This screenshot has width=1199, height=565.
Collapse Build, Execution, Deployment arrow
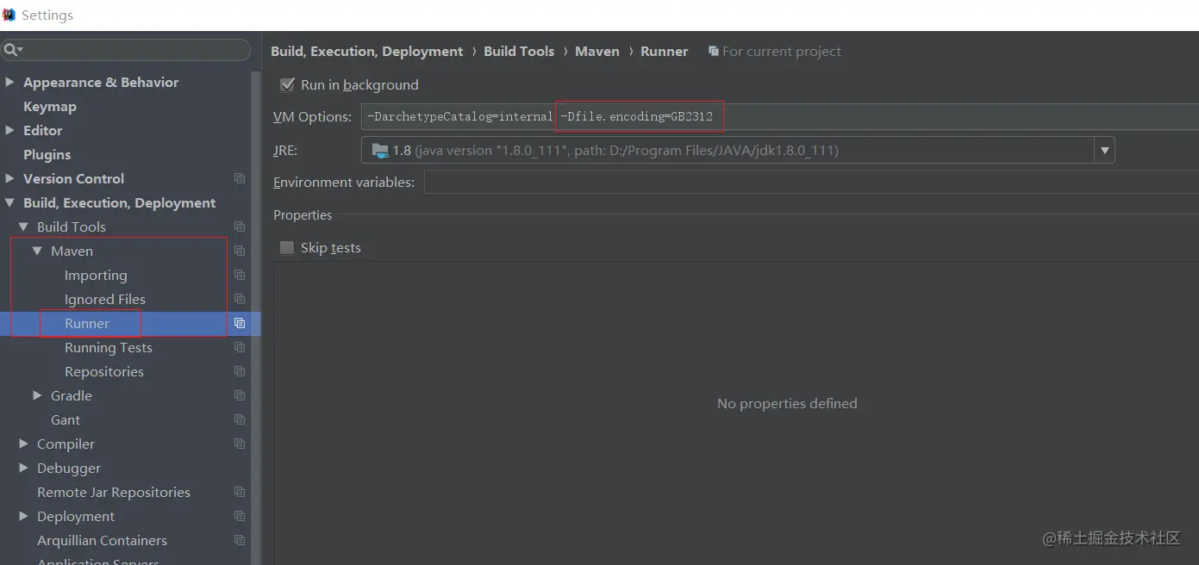10,203
